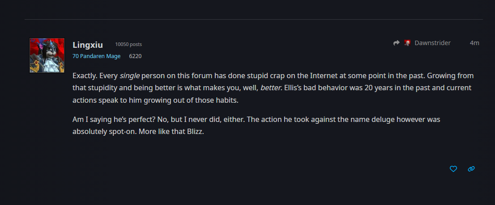The height and width of the screenshot is (205, 495).
Task: Copy the post link via chain icon
Action: (471, 169)
